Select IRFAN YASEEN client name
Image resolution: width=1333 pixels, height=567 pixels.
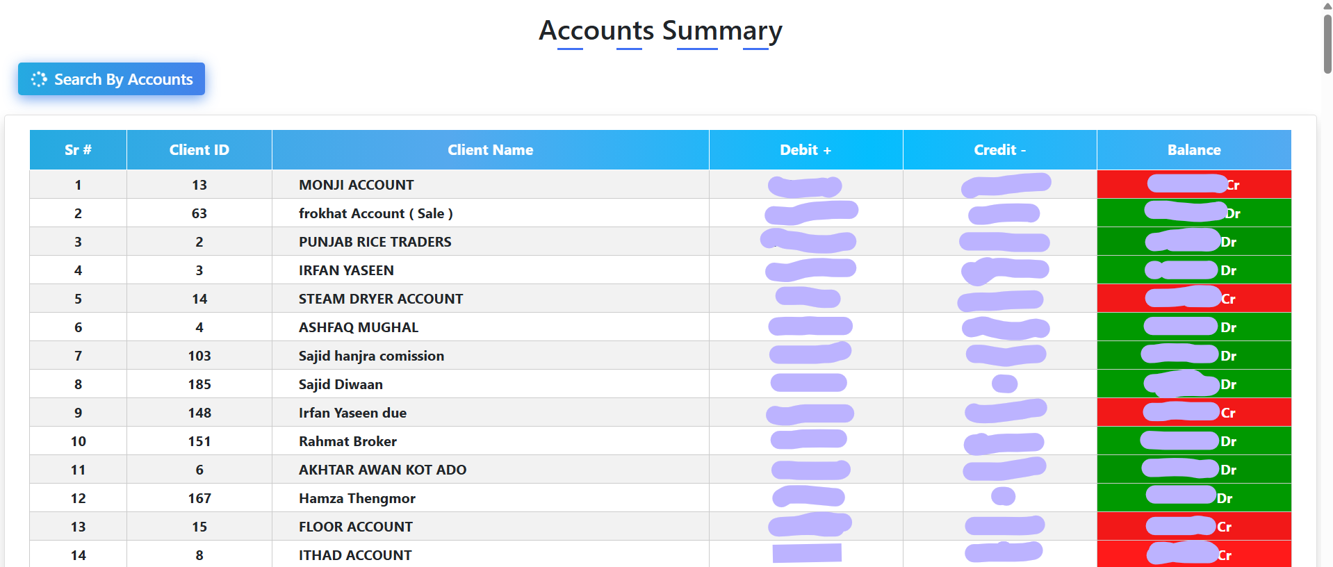[x=346, y=270]
